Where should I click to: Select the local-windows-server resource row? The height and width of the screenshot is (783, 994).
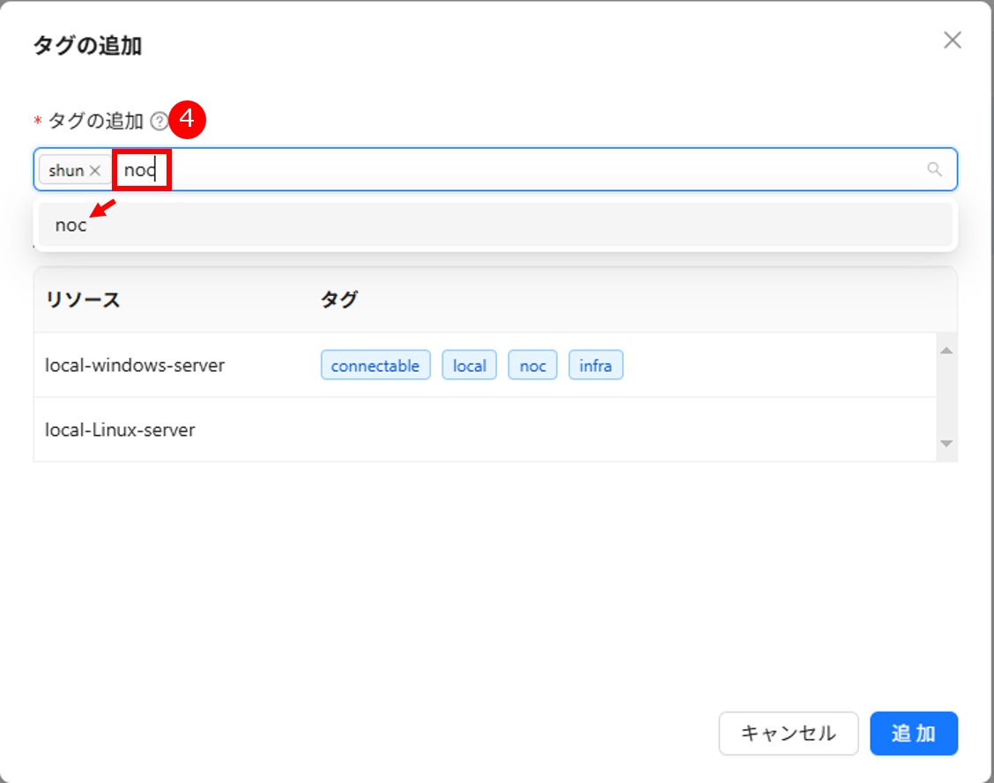(135, 365)
